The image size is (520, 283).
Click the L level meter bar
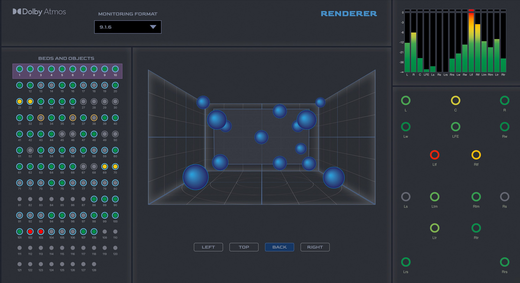(x=407, y=42)
